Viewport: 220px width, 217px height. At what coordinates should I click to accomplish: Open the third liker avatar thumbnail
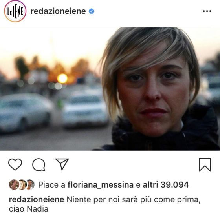31,184
